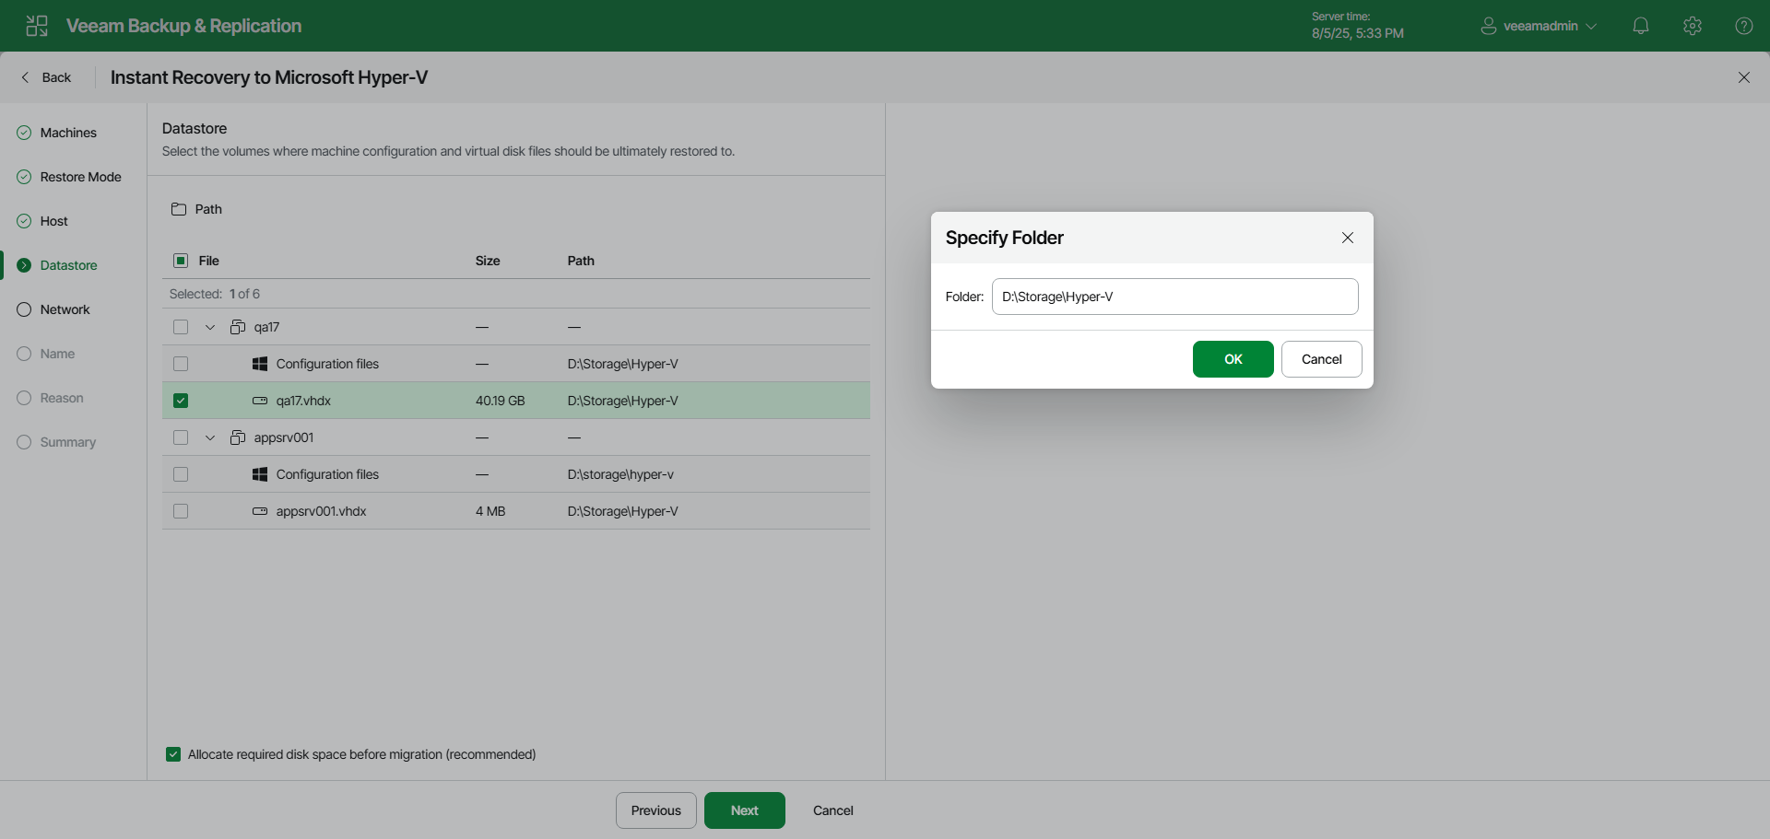Open the Veeam apps grid menu

[37, 26]
